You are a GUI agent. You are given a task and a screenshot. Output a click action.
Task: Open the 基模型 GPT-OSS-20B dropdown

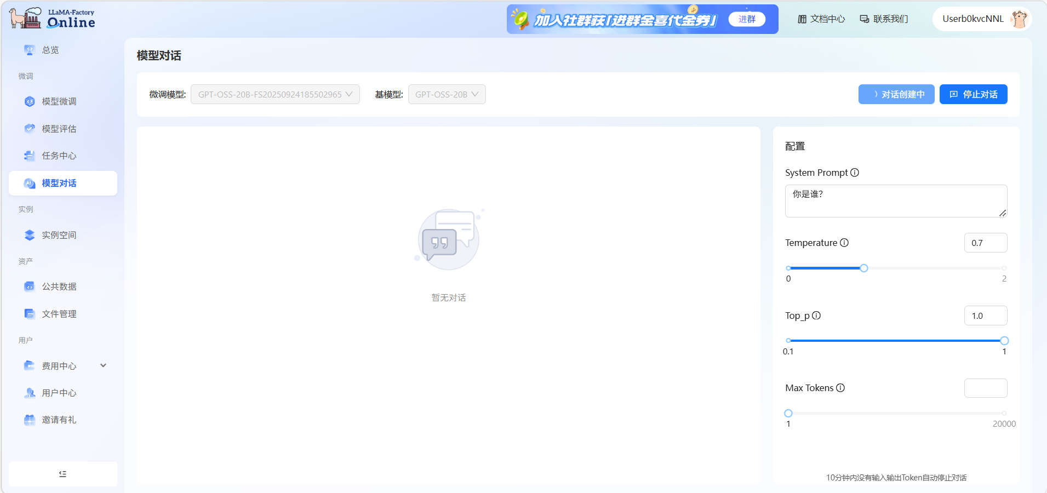pyautogui.click(x=447, y=94)
